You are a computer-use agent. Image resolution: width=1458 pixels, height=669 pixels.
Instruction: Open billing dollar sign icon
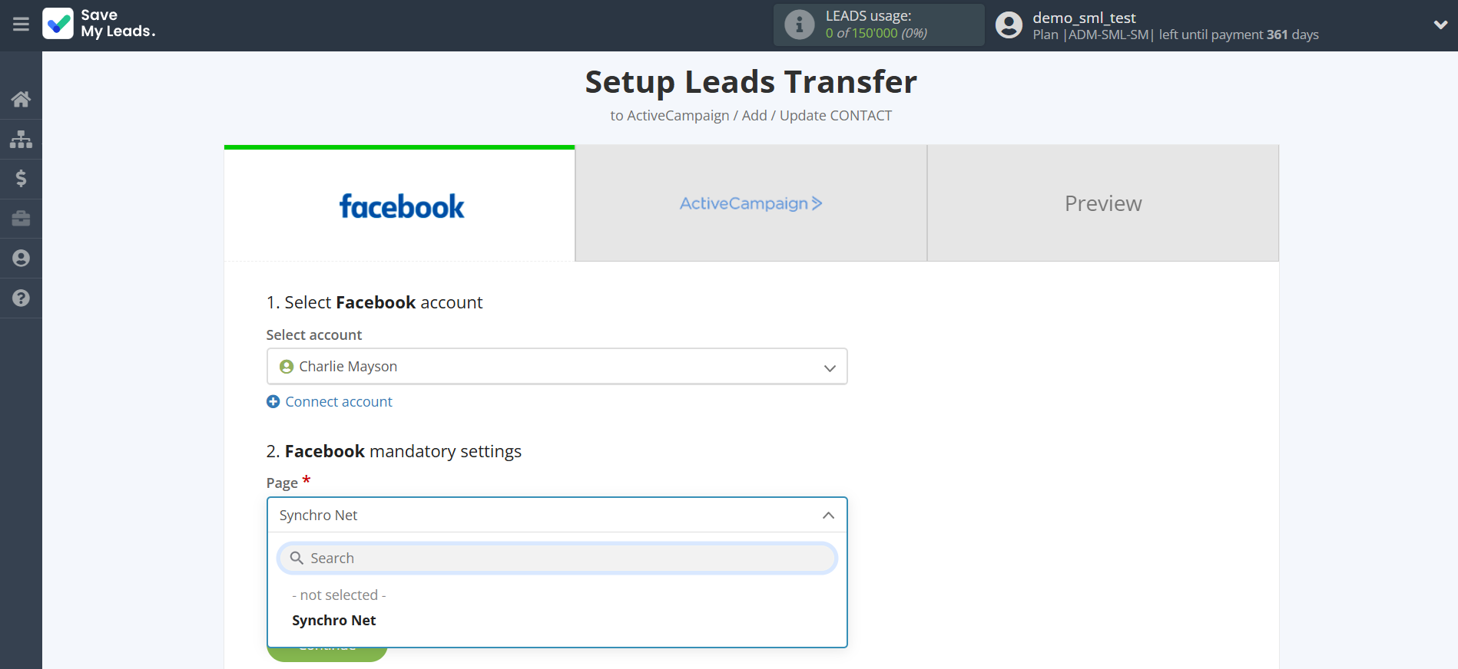[x=21, y=179]
